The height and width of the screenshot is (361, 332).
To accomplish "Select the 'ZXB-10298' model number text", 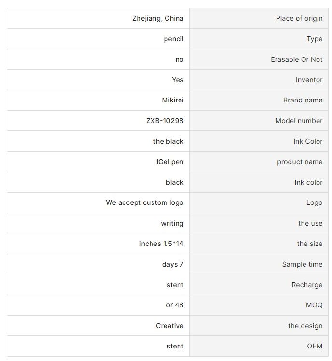I will click(x=165, y=121).
